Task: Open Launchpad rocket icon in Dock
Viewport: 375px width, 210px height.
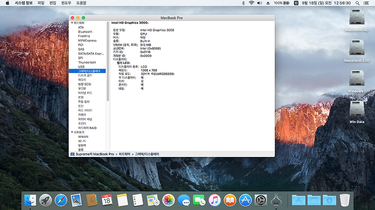Action: coord(45,200)
